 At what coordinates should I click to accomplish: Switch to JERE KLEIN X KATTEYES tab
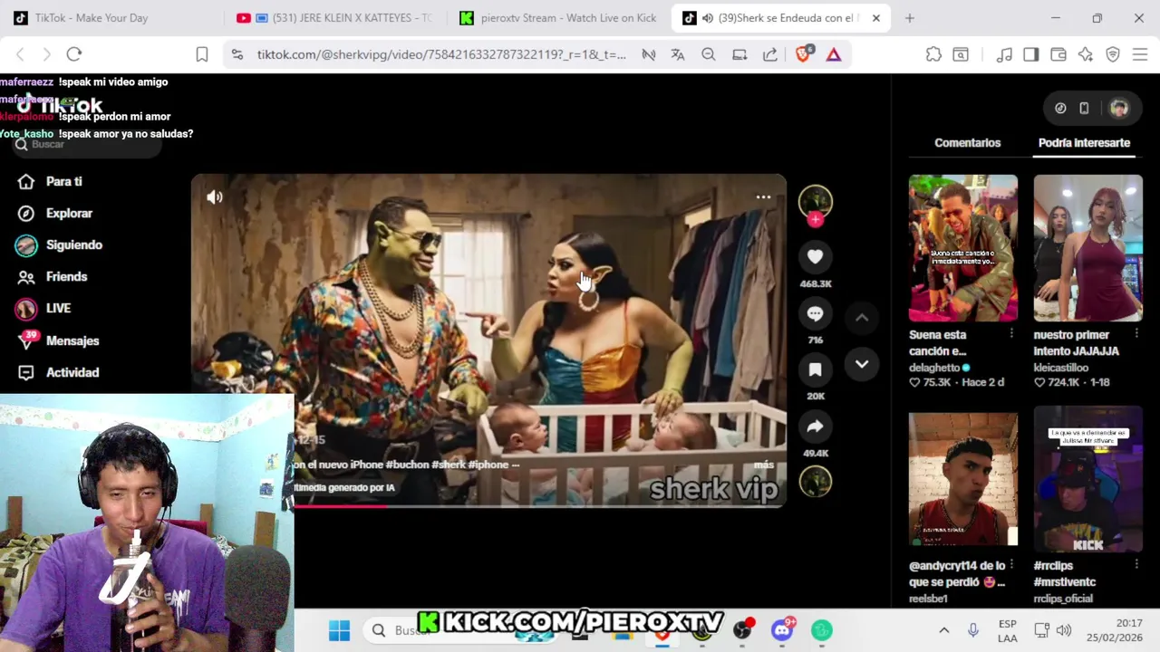pos(335,18)
